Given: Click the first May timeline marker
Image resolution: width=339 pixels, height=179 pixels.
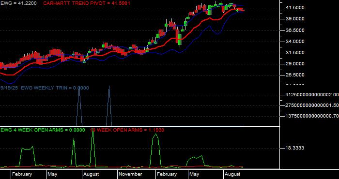Looking at the screenshot, I should click(52, 174).
